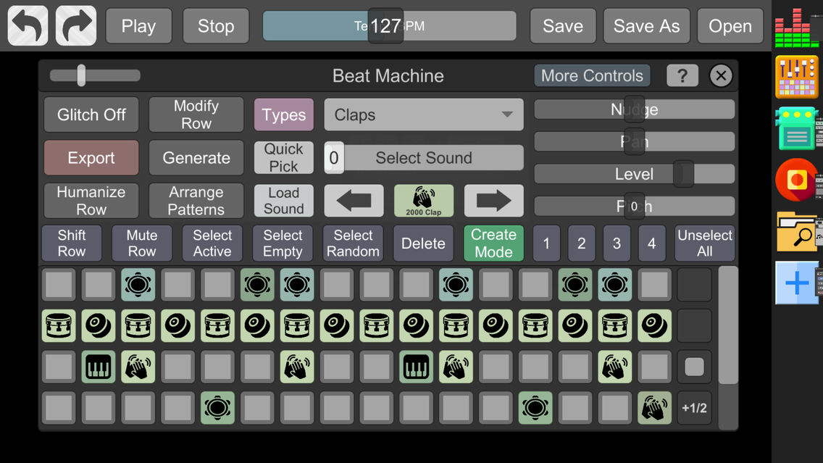Click the undo arrow icon
Screen dimensions: 823x463
pyautogui.click(x=28, y=25)
